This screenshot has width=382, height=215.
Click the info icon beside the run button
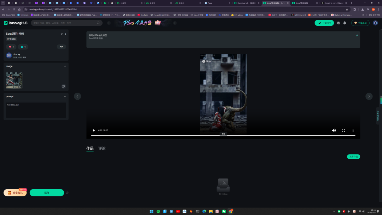click(67, 193)
